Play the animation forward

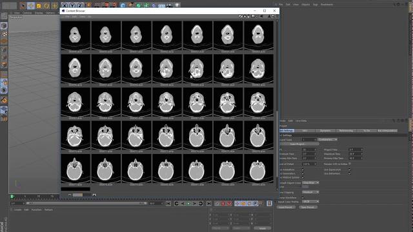[188, 204]
